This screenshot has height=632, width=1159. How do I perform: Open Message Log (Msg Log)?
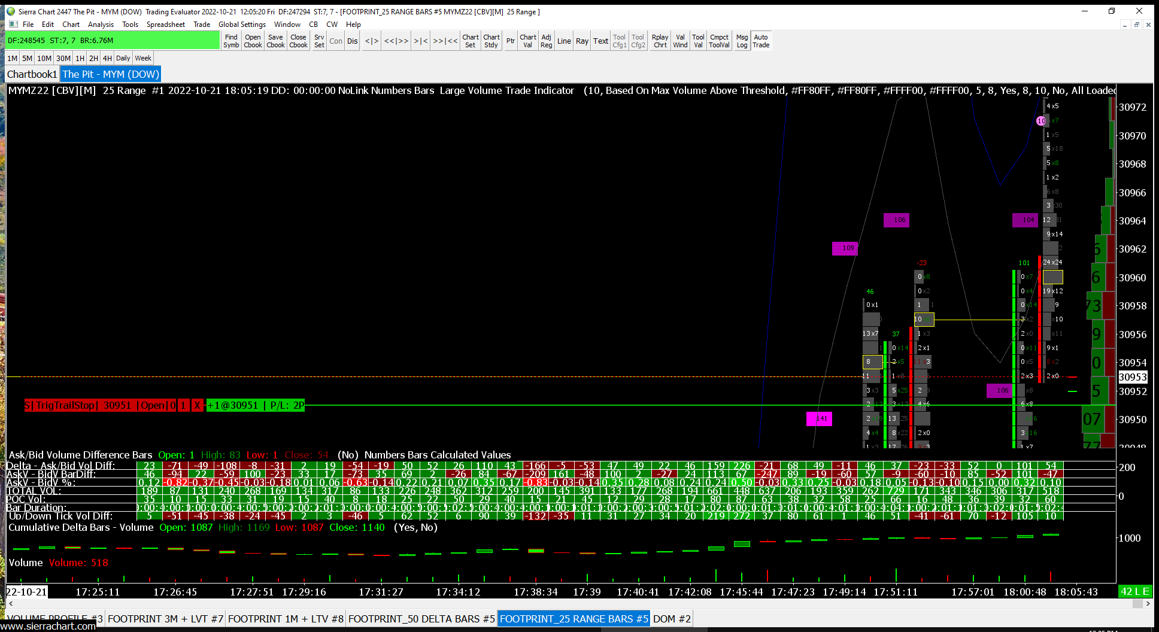click(742, 41)
